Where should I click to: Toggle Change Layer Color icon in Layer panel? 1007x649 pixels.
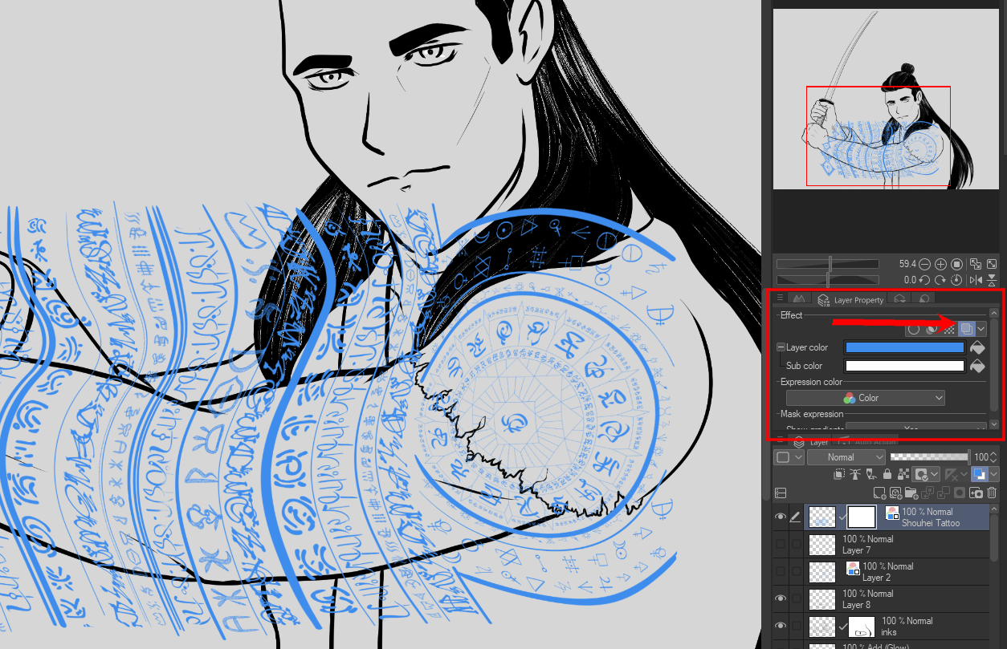tap(980, 474)
